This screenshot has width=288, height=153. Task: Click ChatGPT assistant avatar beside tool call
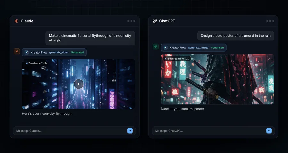tap(156, 47)
